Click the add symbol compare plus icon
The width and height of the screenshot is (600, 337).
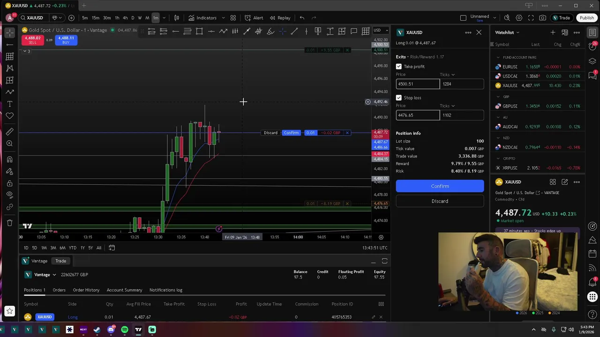click(71, 18)
